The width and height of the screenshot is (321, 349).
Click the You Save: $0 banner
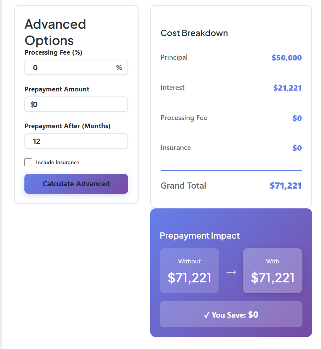(x=231, y=314)
